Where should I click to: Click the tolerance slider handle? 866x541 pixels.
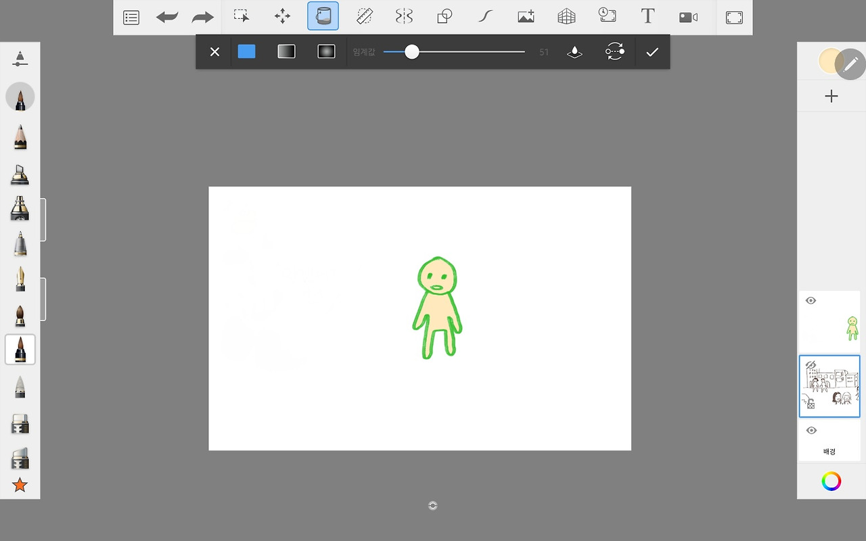412,52
